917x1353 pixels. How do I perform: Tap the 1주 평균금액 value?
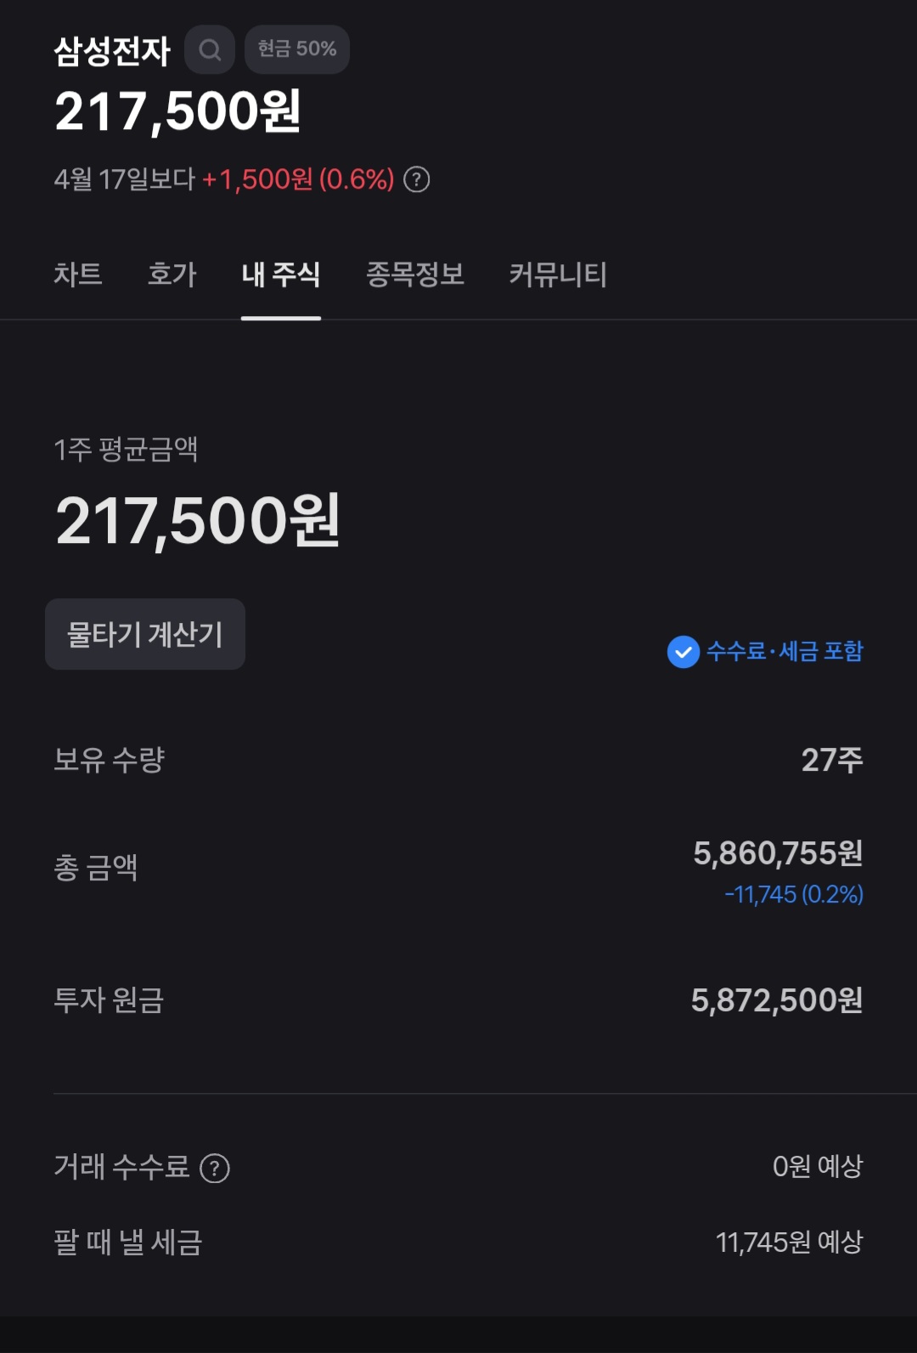[x=198, y=520]
